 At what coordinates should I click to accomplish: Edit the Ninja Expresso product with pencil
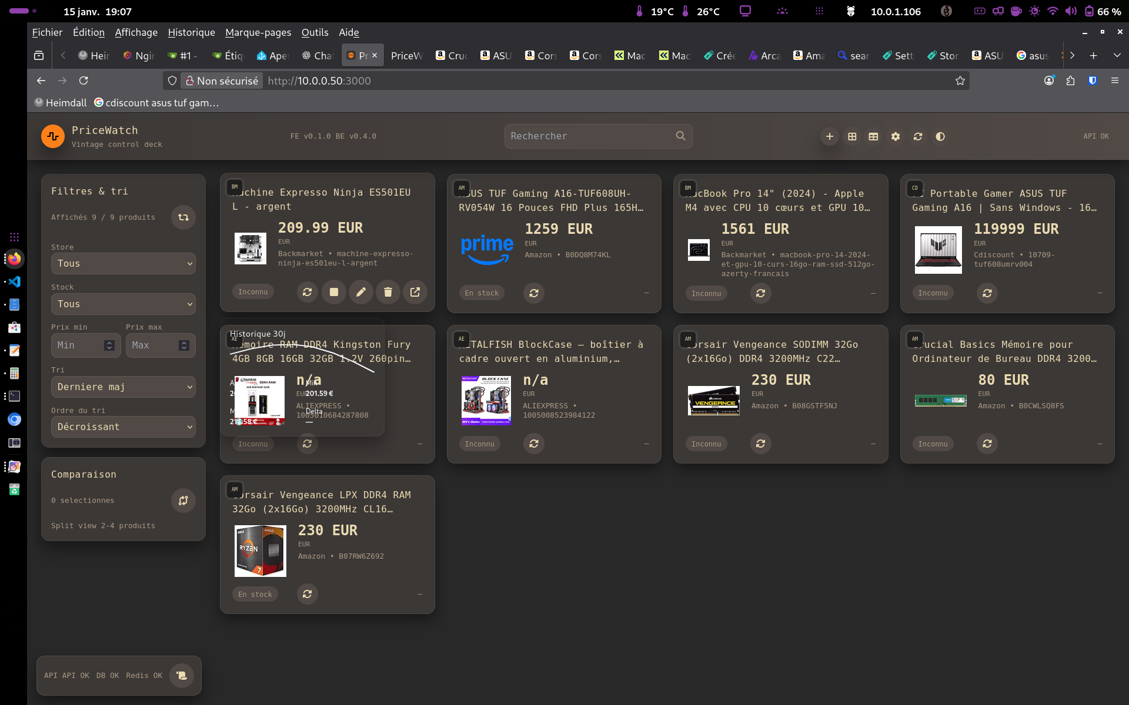click(360, 292)
